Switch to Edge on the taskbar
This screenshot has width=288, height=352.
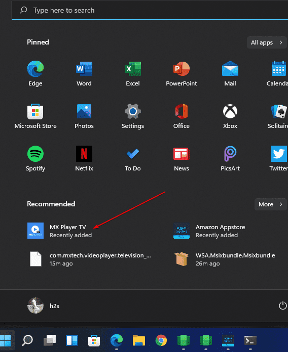pos(117,340)
